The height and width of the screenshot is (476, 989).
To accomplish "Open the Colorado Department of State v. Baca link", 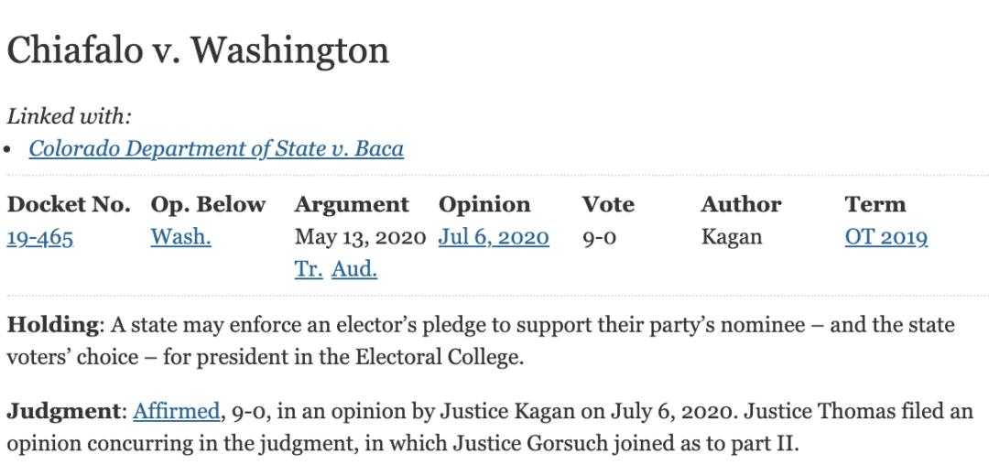I will tap(216, 149).
